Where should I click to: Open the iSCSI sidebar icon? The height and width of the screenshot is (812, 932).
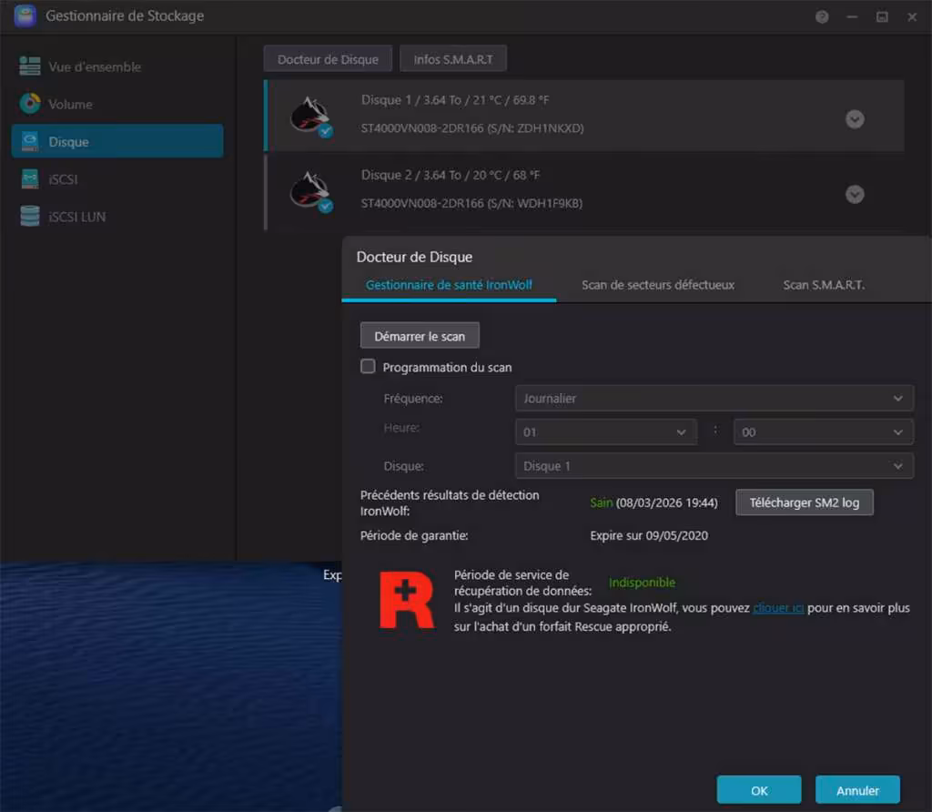(30, 178)
